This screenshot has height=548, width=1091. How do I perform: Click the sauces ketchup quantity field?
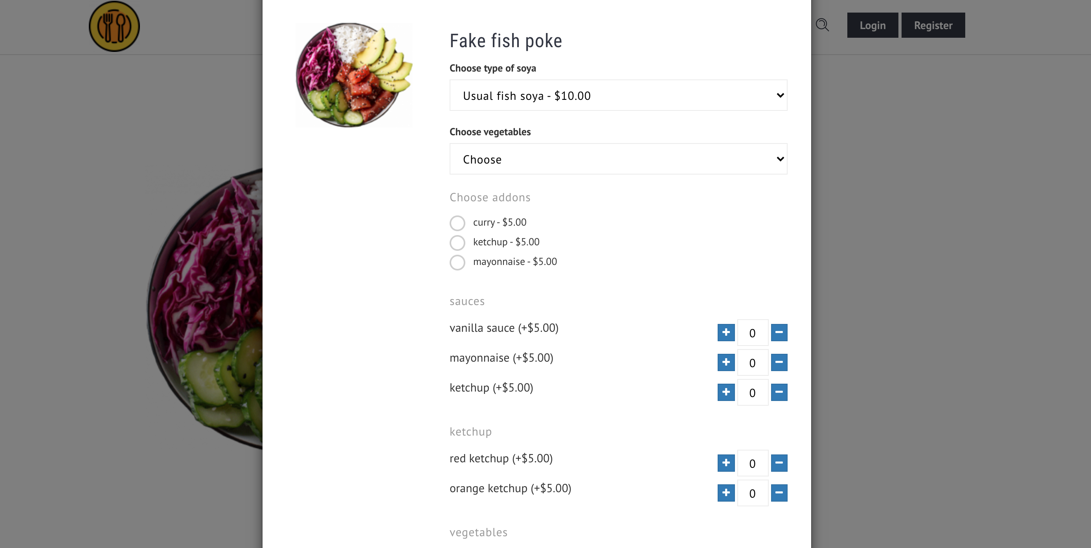[x=753, y=392]
